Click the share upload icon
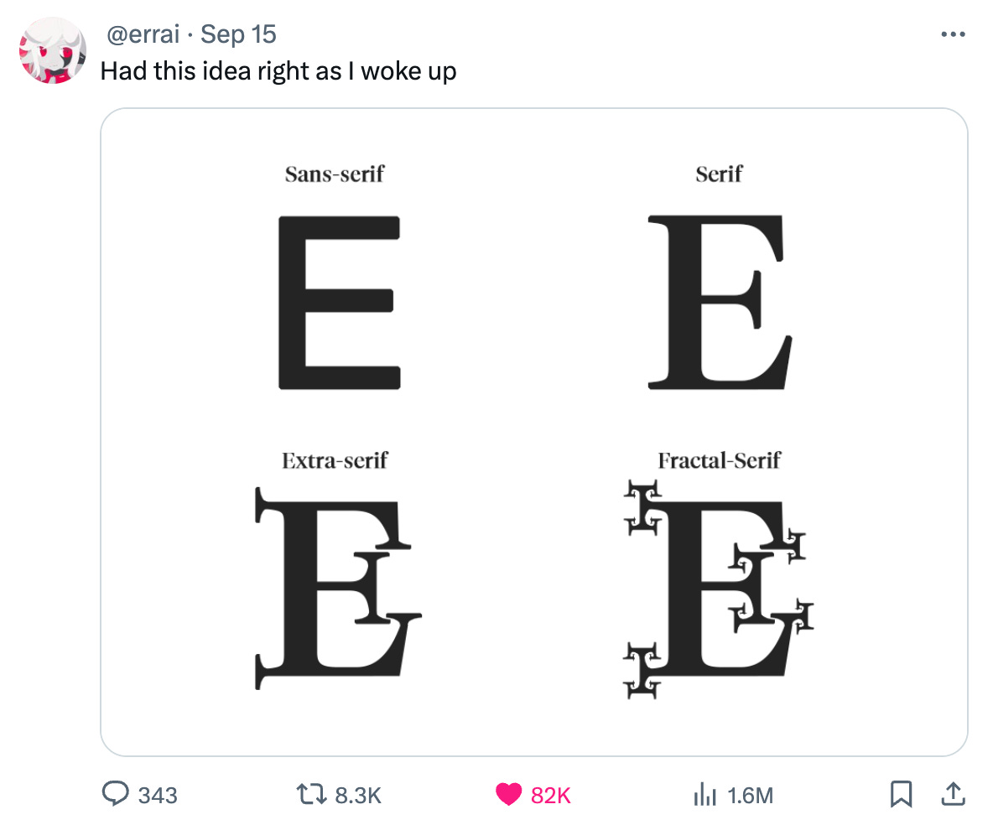The width and height of the screenshot is (993, 825). pos(953,793)
